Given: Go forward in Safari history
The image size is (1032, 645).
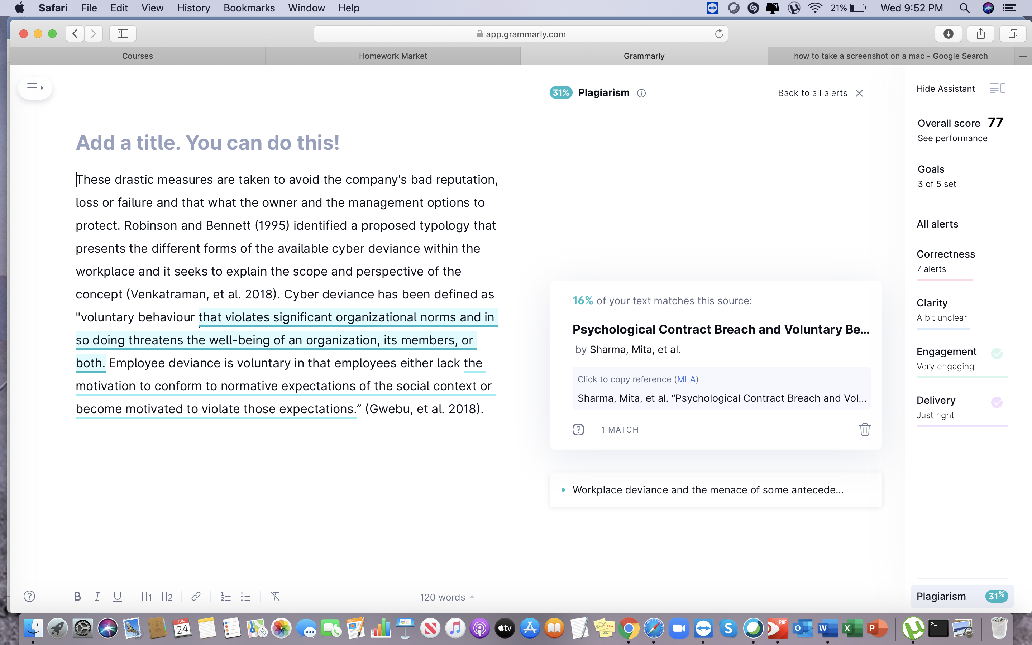Looking at the screenshot, I should pyautogui.click(x=94, y=34).
